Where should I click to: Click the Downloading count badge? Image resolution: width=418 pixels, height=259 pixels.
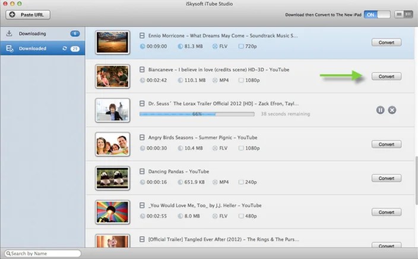pyautogui.click(x=75, y=34)
